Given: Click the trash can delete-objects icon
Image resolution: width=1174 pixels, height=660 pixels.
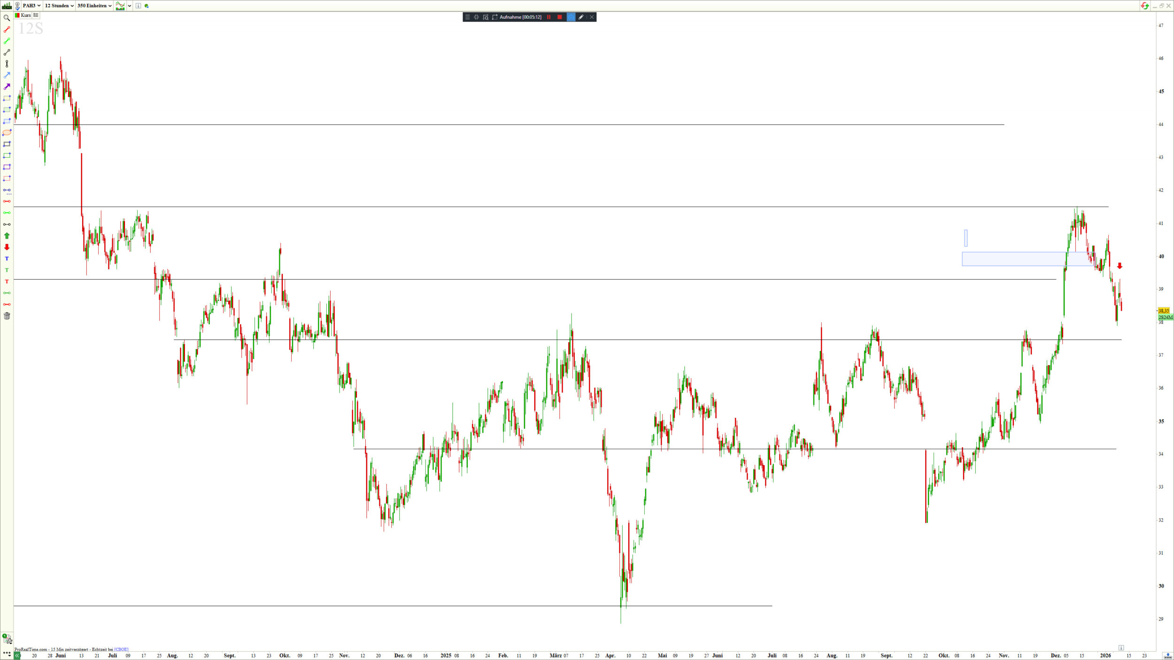Looking at the screenshot, I should [7, 316].
